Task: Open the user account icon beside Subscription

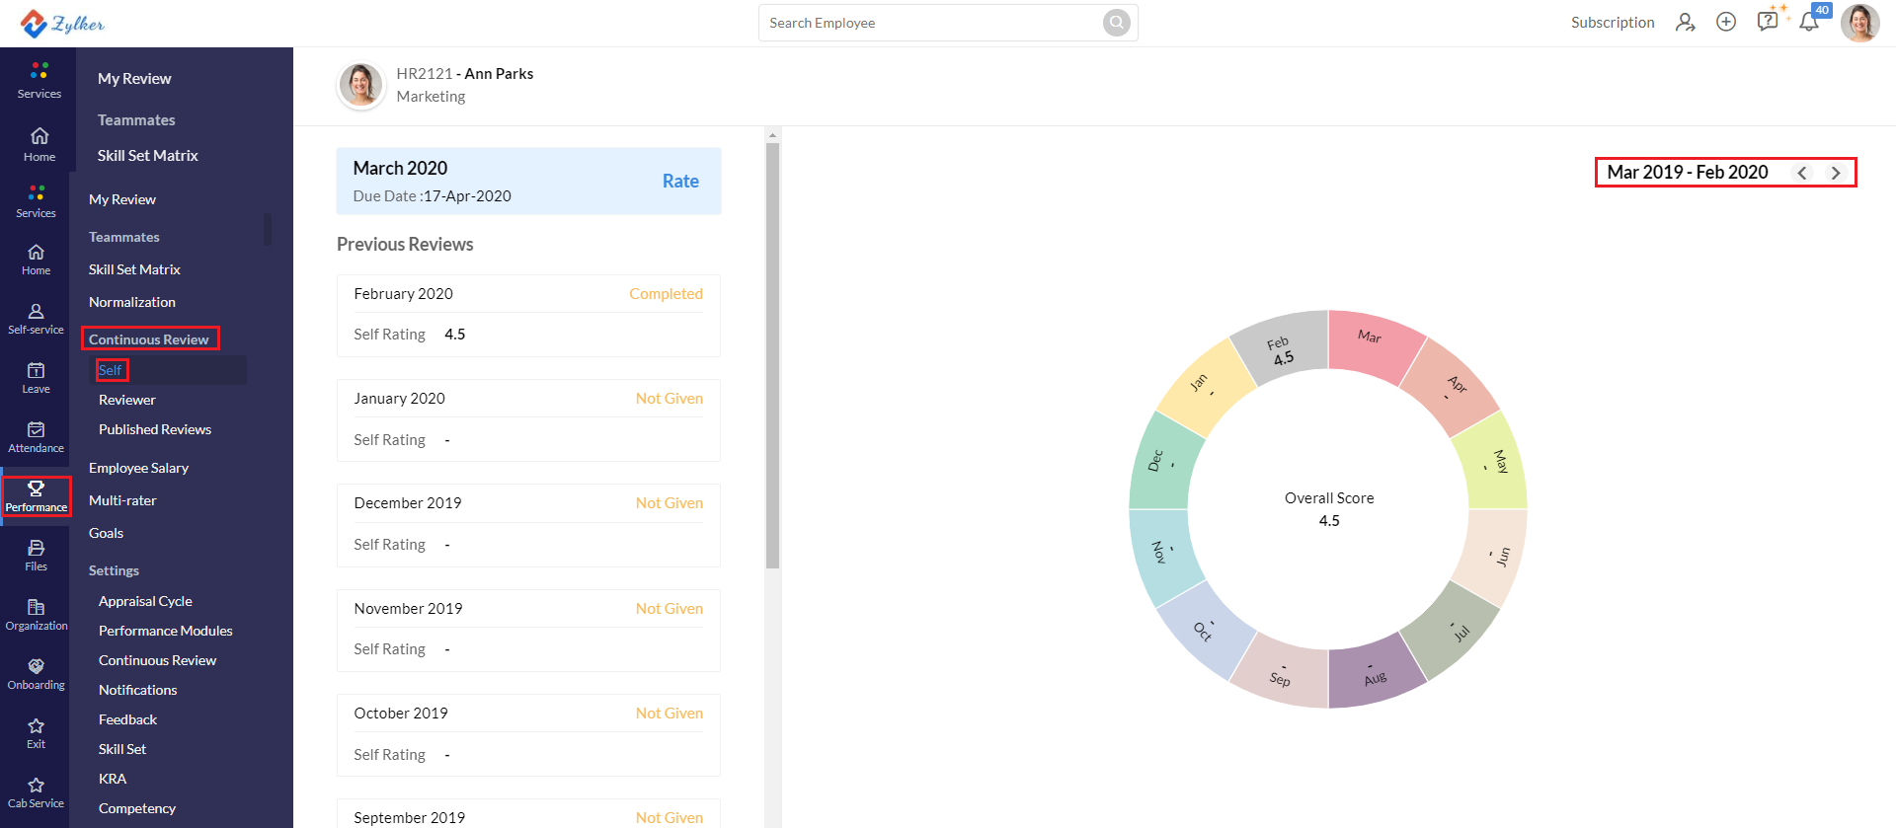Action: [1685, 22]
